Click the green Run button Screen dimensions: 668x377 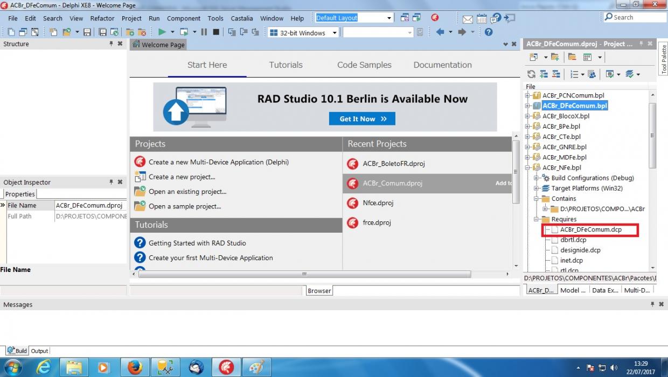coord(162,32)
